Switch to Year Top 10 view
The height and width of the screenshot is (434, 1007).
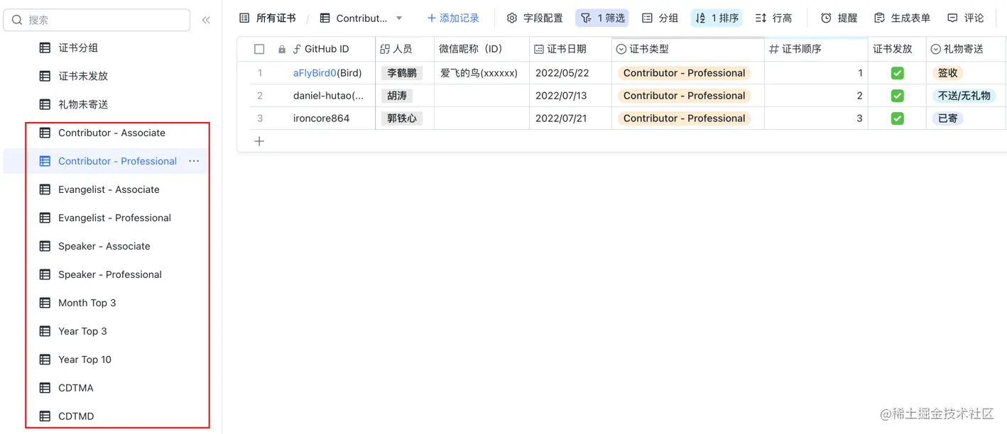(85, 360)
